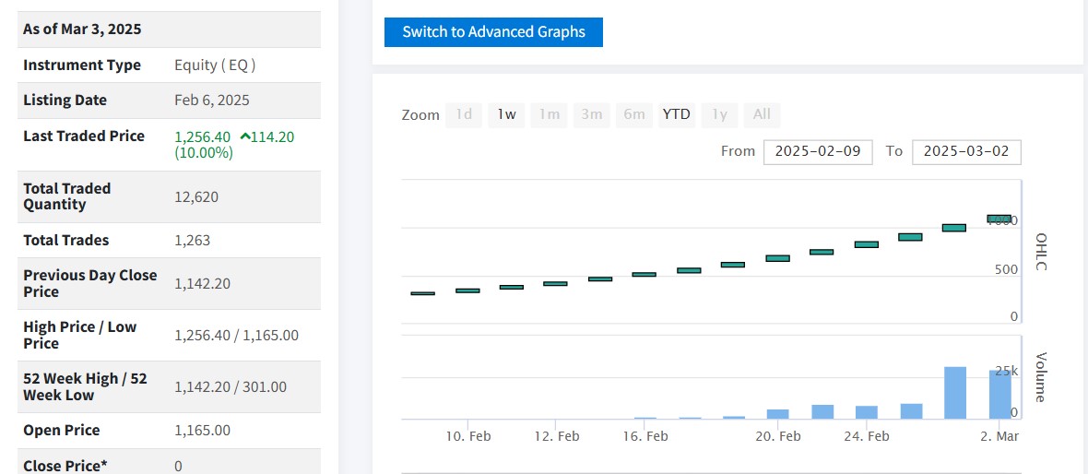Click the volume bar above 20. Feb
1088x474 pixels.
[x=777, y=414]
